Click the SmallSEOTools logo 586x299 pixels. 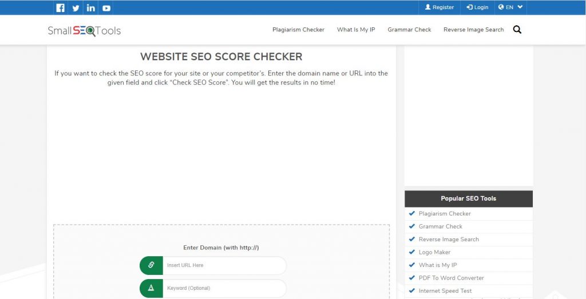[84, 30]
